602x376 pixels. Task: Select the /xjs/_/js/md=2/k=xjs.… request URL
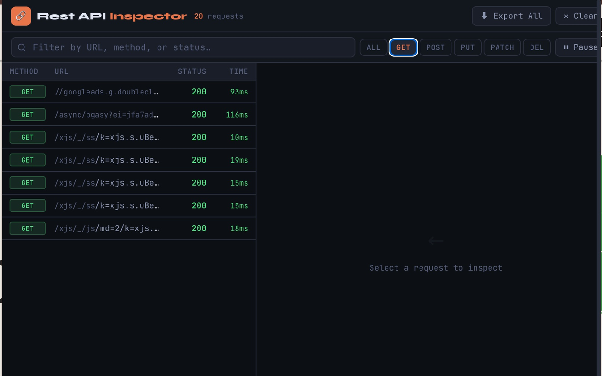pyautogui.click(x=107, y=228)
